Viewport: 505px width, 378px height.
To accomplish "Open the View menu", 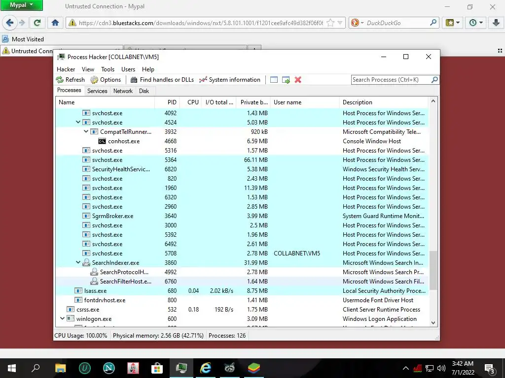I will [x=88, y=69].
